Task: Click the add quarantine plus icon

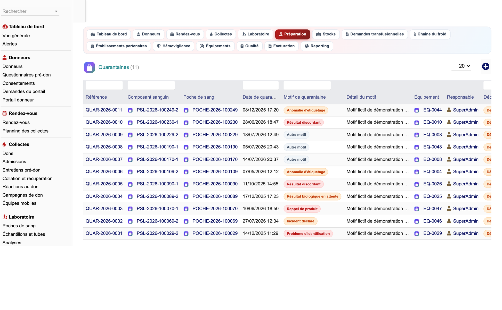Action: (485, 66)
